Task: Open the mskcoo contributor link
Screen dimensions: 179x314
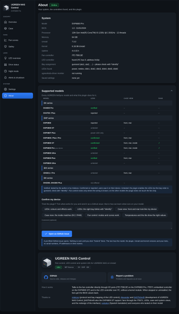Action: (75, 297)
